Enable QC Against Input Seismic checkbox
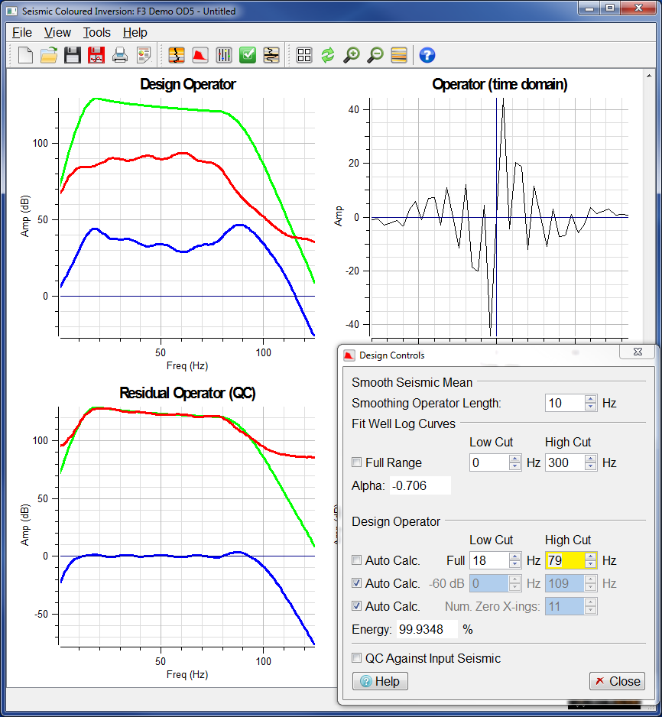This screenshot has height=717, width=662. [x=356, y=658]
